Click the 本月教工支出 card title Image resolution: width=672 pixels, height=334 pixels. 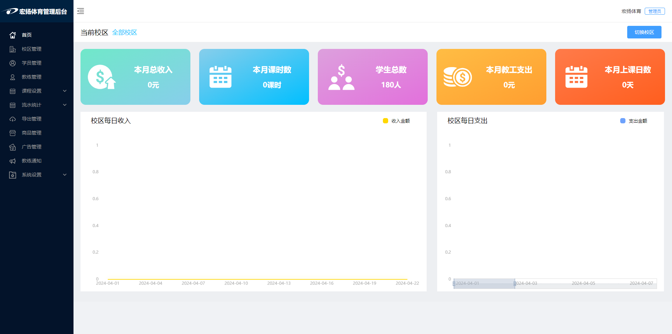pos(509,70)
